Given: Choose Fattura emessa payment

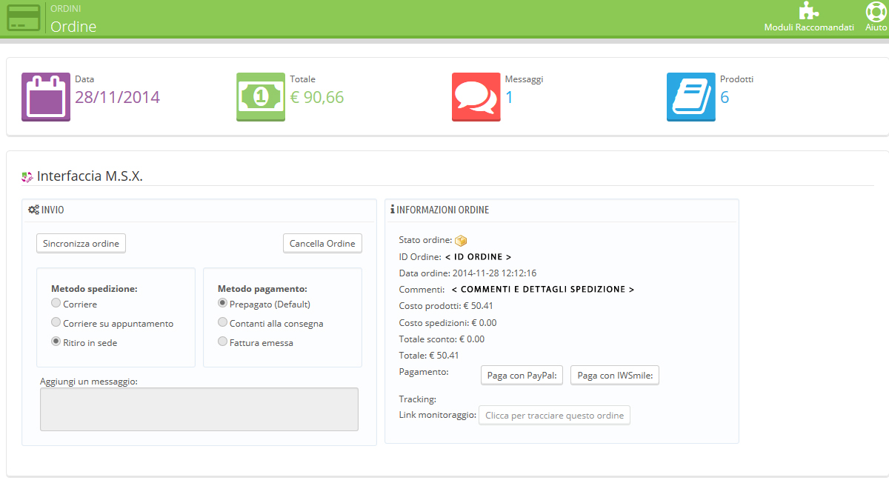Looking at the screenshot, I should point(222,342).
